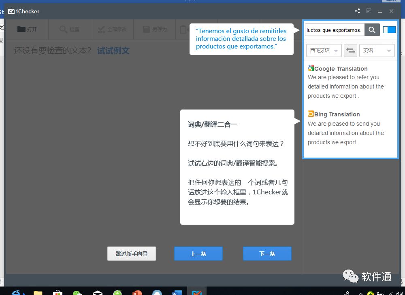This screenshot has width=405, height=295.
Task: Swap source and target languages
Action: tap(350, 51)
